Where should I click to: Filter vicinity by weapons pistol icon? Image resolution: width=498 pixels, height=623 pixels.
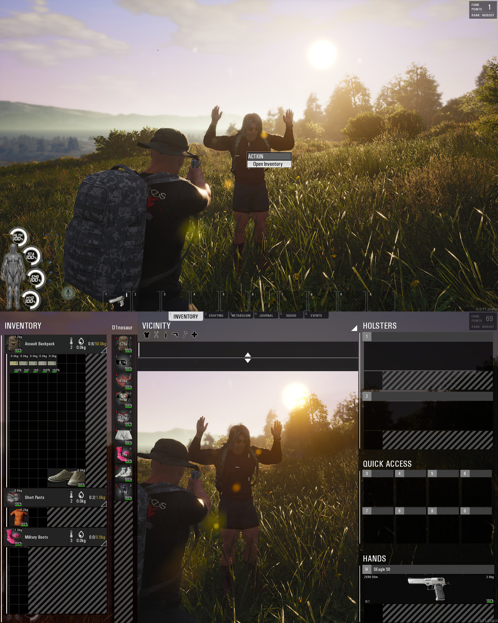(x=175, y=335)
